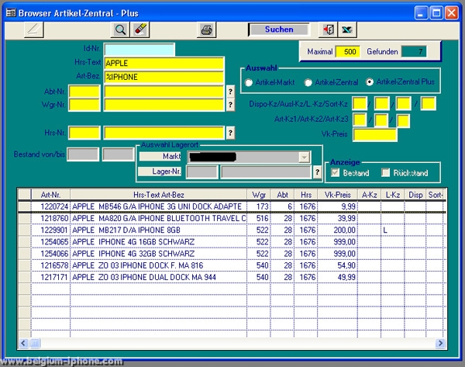Select row IPHONE DUAL DOCK MA 944

(x=232, y=277)
